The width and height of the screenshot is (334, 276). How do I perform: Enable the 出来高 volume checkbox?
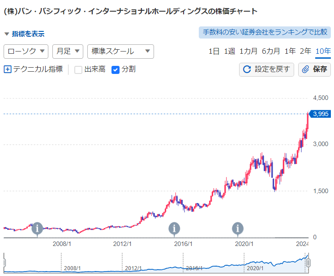tap(78, 69)
